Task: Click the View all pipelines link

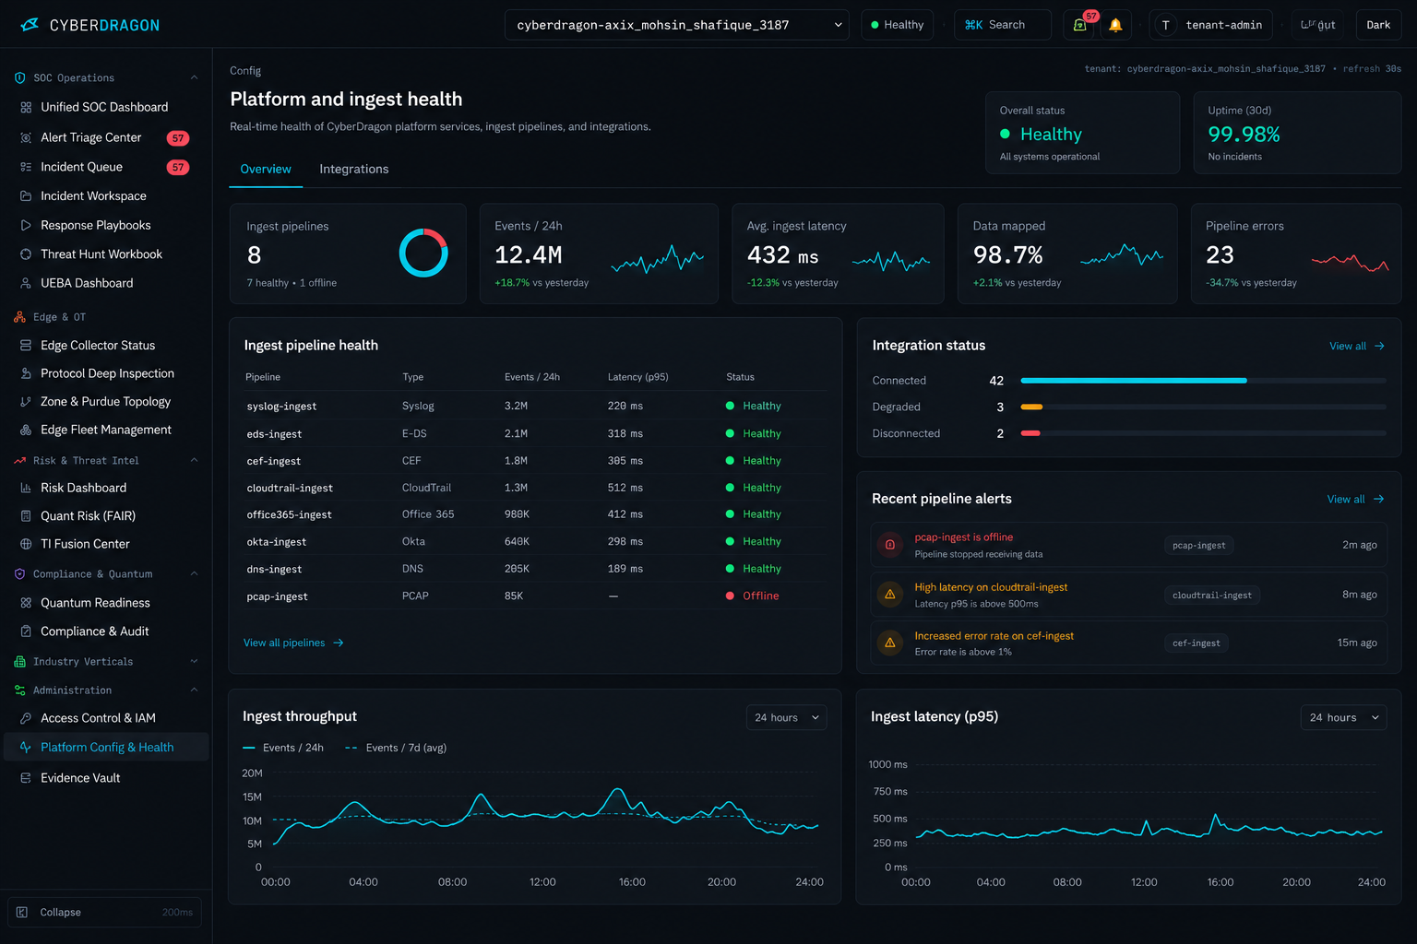Action: pos(293,643)
